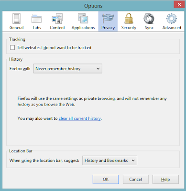Click the Cancel button
Screen dimensions: 186x191
coord(135,180)
